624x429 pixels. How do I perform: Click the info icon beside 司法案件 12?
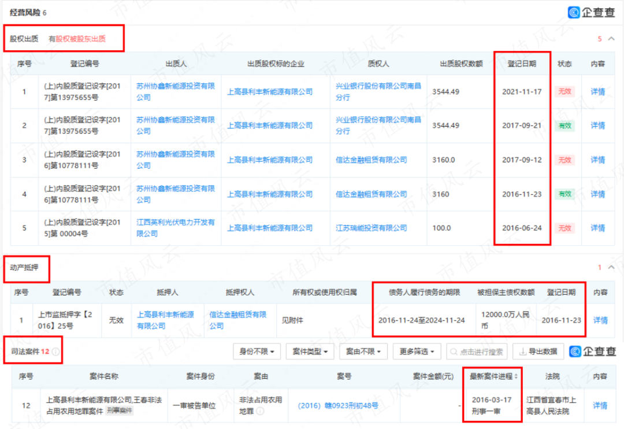click(x=55, y=352)
